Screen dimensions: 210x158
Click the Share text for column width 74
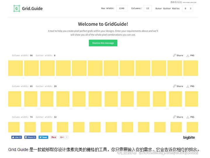tap(180, 117)
